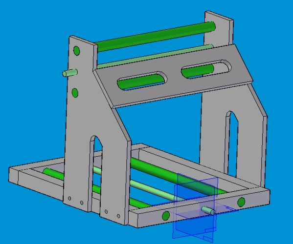293x244 pixels.
Task: Select the topmost dark green rod
Action: pos(155,36)
